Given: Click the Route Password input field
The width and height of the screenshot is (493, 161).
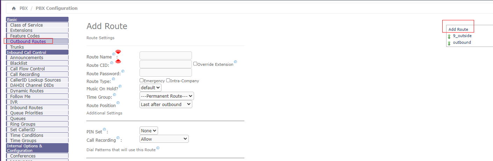Looking at the screenshot, I should coord(166,72).
